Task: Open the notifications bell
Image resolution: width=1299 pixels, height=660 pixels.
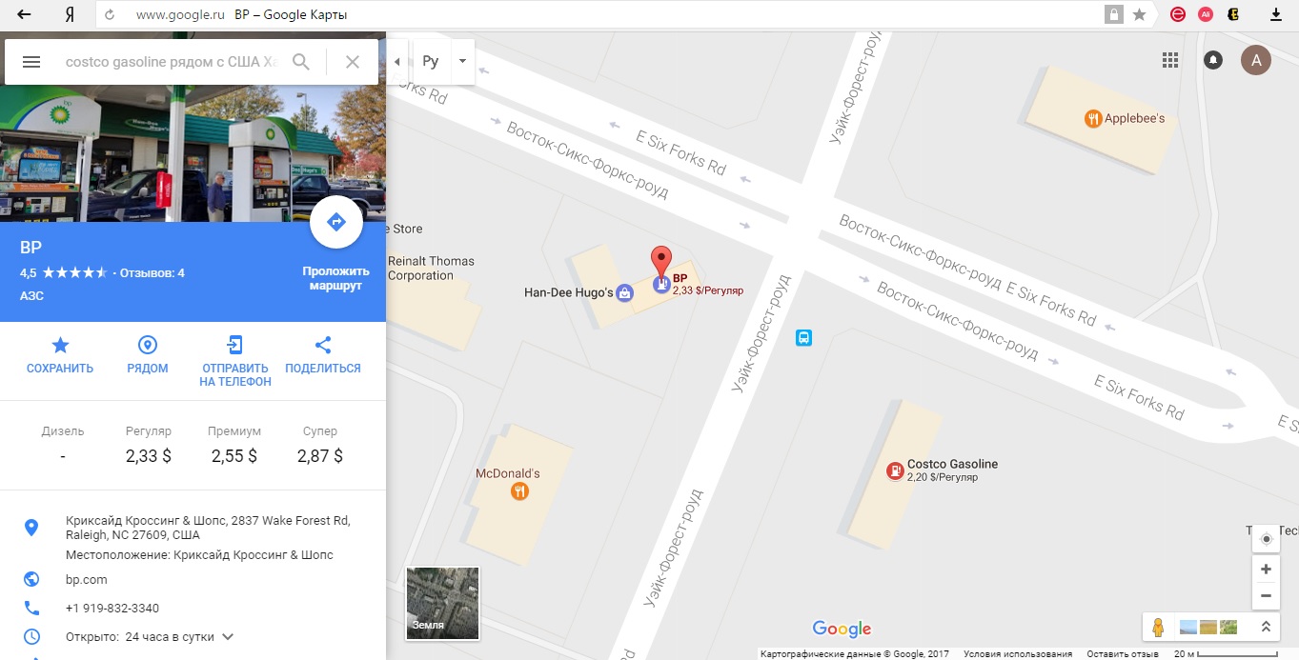Action: point(1213,60)
